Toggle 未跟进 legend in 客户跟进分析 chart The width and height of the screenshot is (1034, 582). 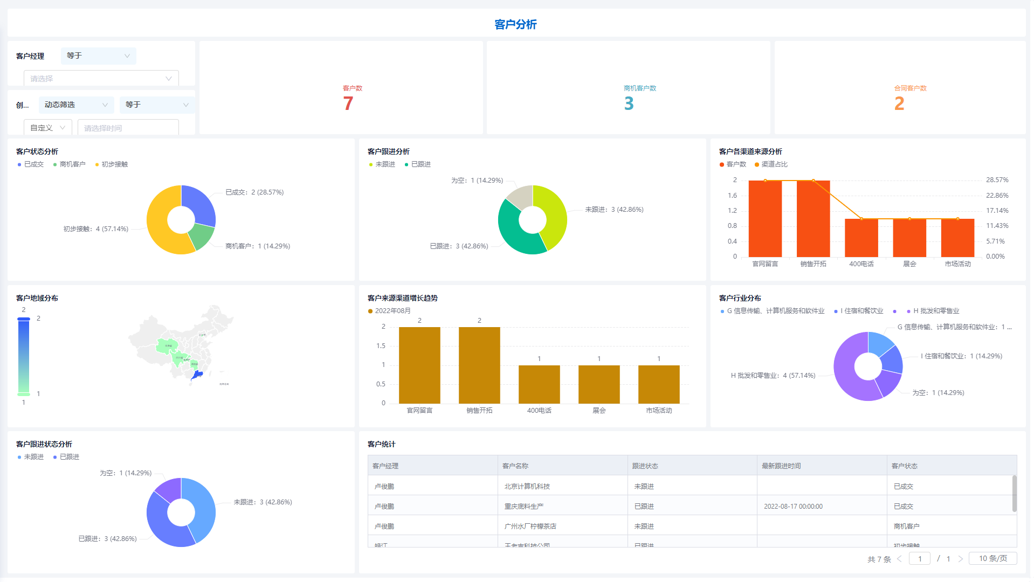coord(382,164)
